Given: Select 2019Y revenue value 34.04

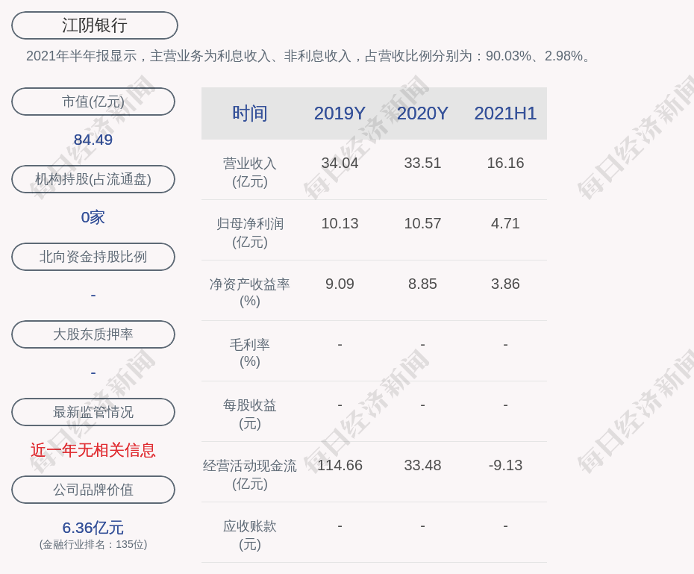Looking at the screenshot, I should 340,163.
